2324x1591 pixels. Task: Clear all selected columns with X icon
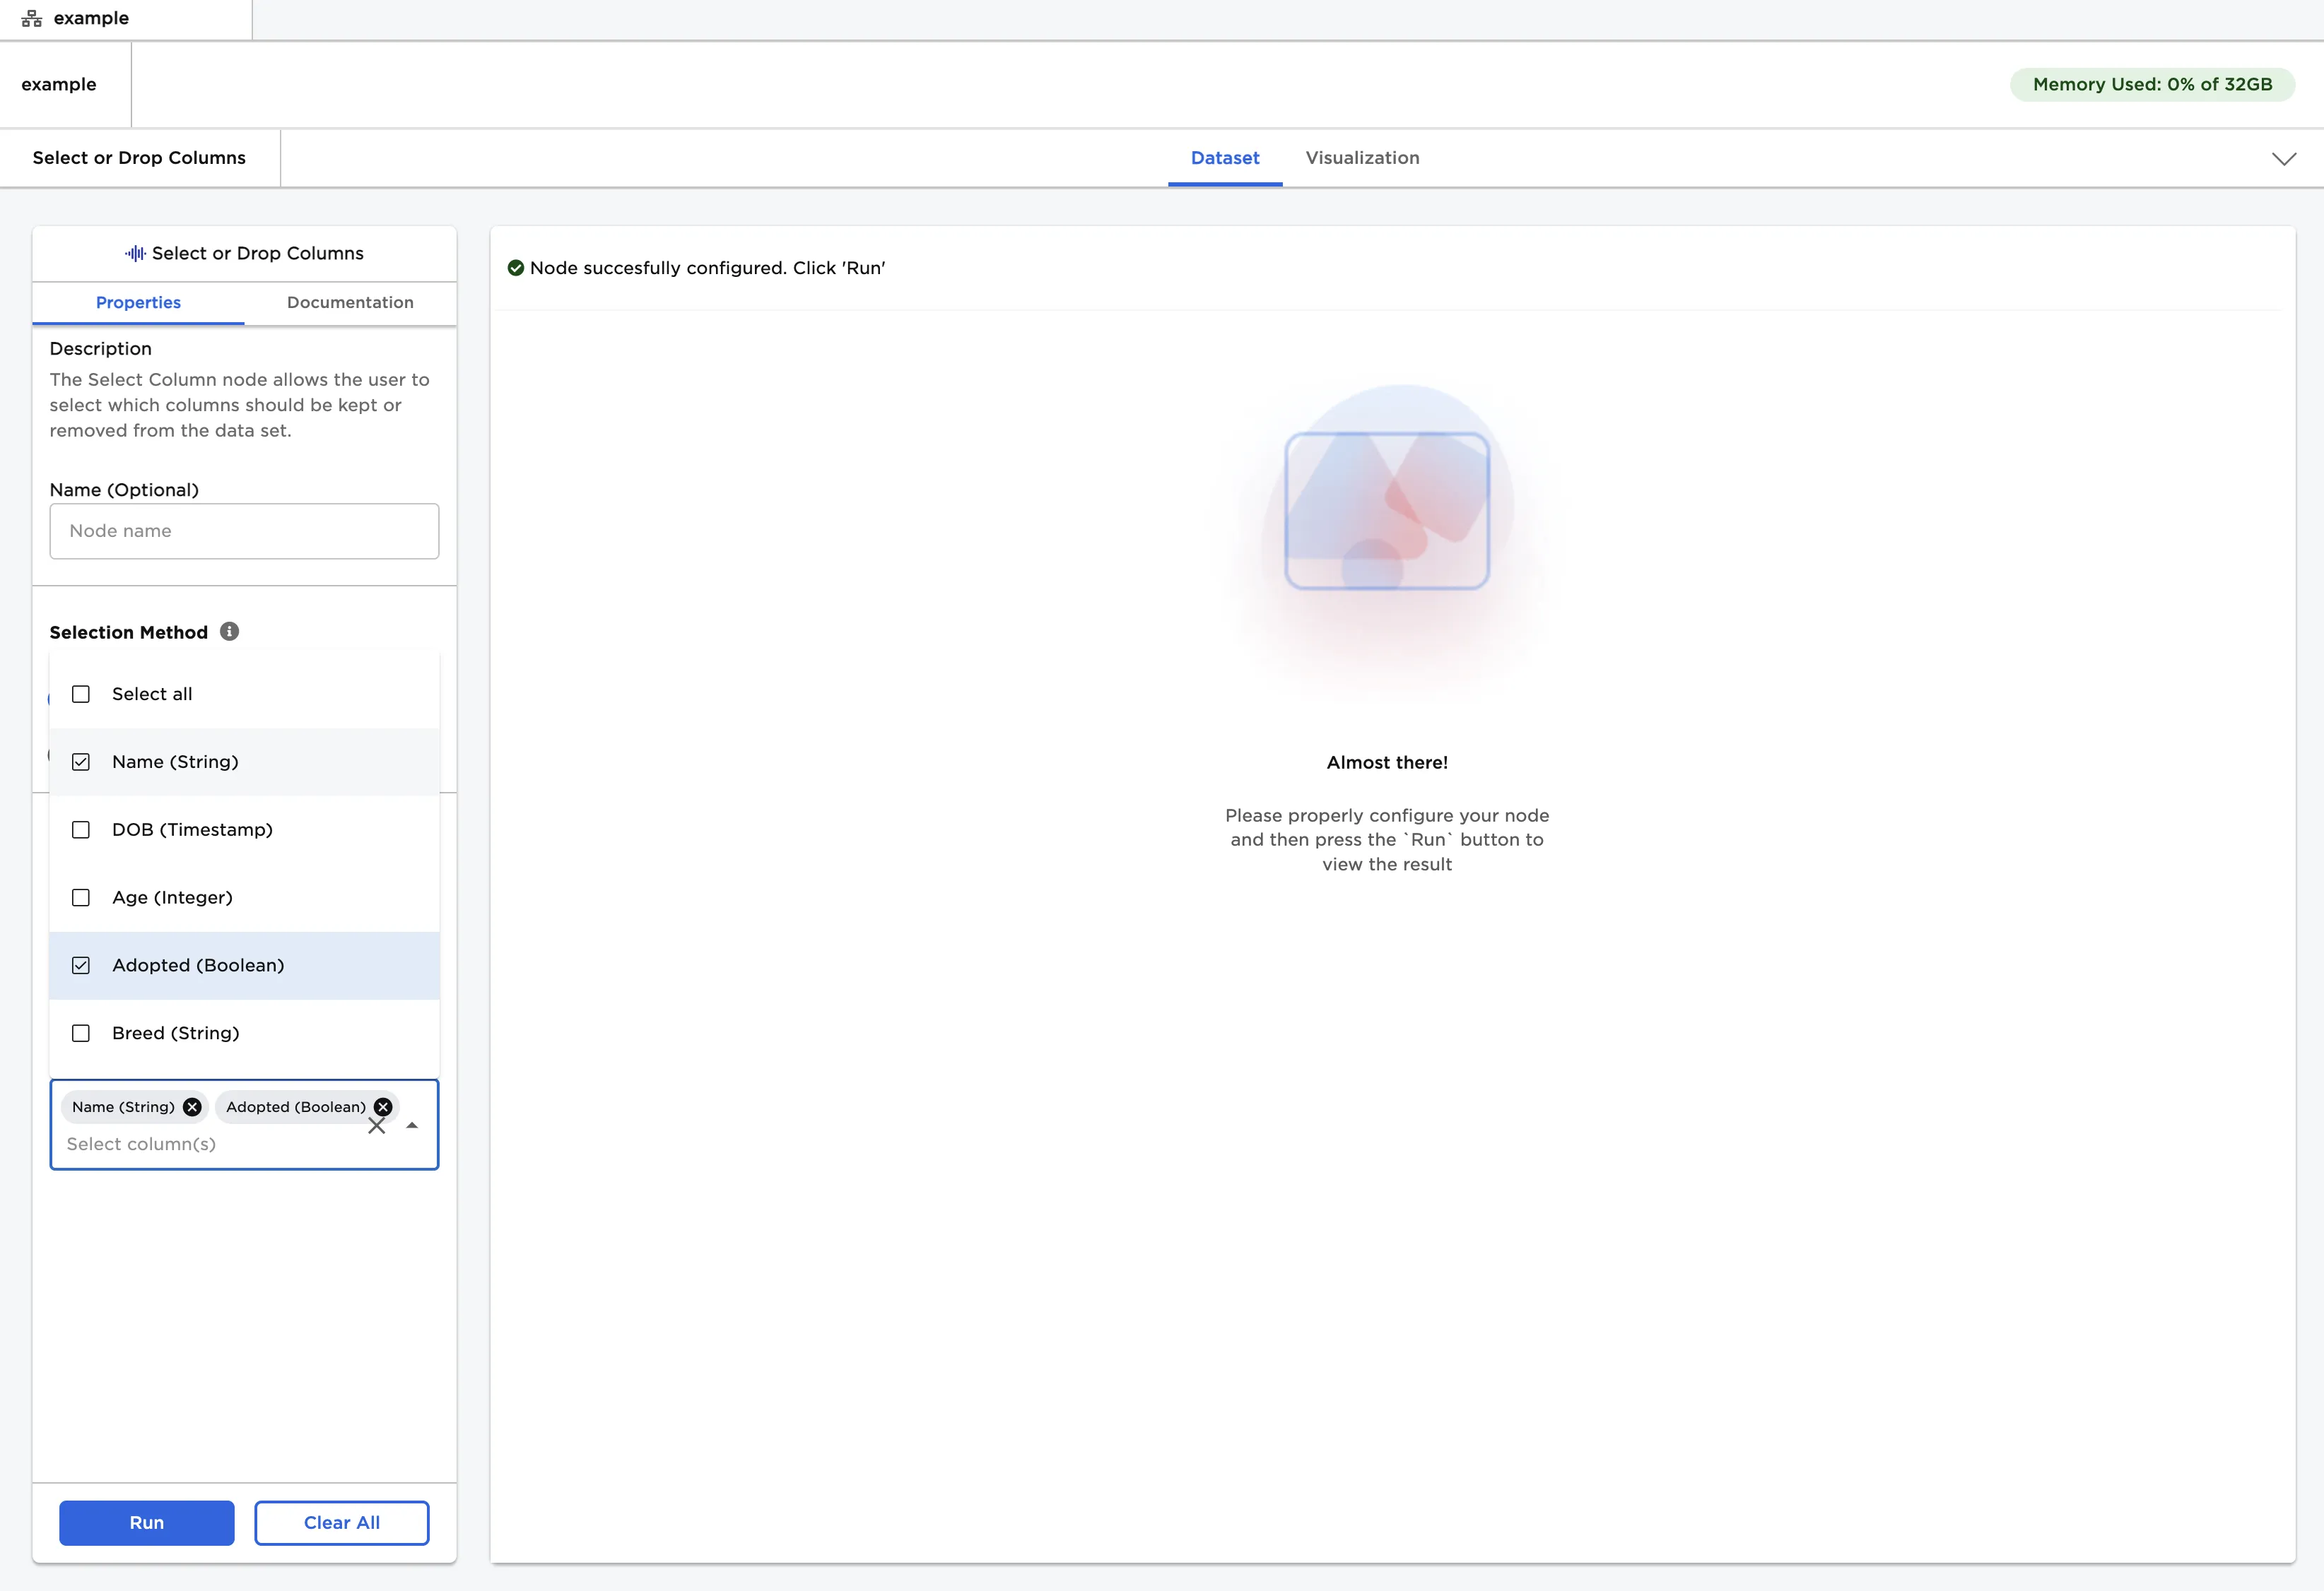[376, 1126]
